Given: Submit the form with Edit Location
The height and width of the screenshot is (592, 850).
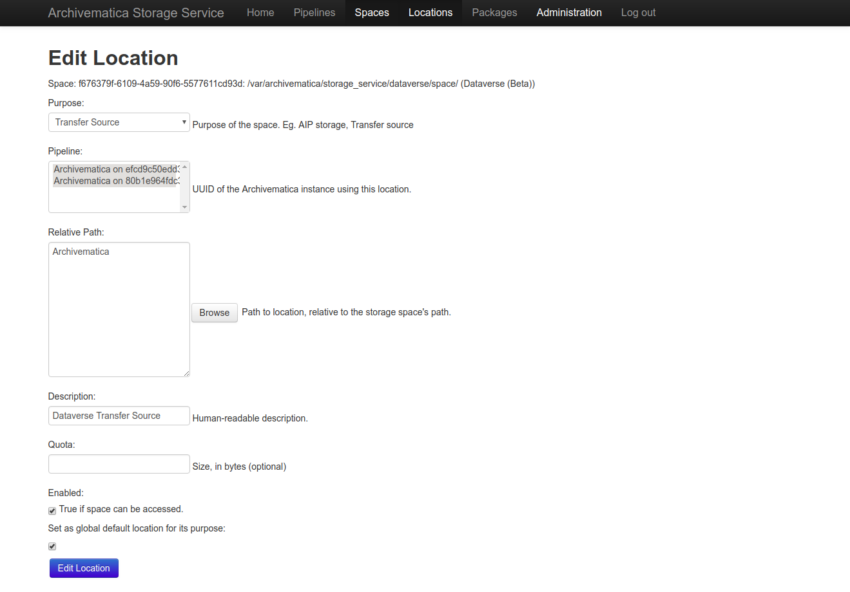Looking at the screenshot, I should [84, 568].
